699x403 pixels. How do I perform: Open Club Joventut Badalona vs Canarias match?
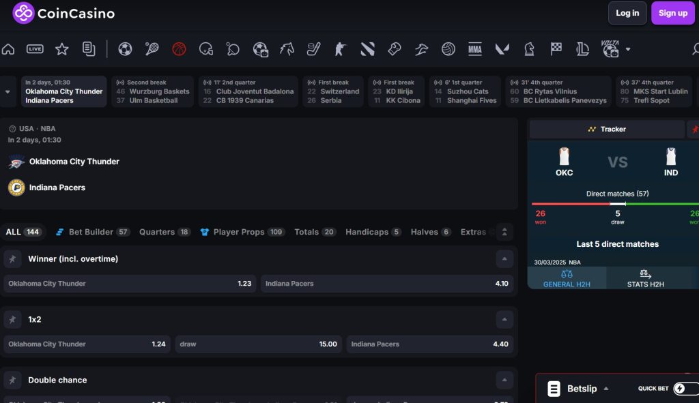248,92
